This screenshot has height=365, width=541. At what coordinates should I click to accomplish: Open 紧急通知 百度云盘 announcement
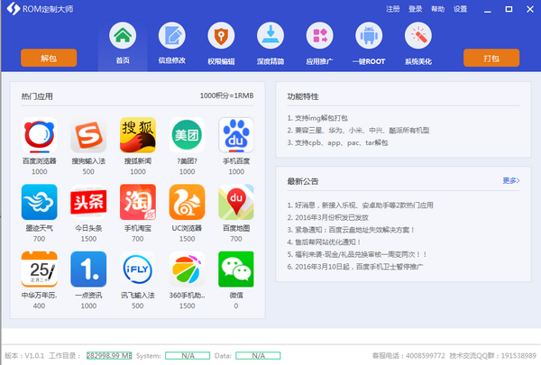point(351,230)
